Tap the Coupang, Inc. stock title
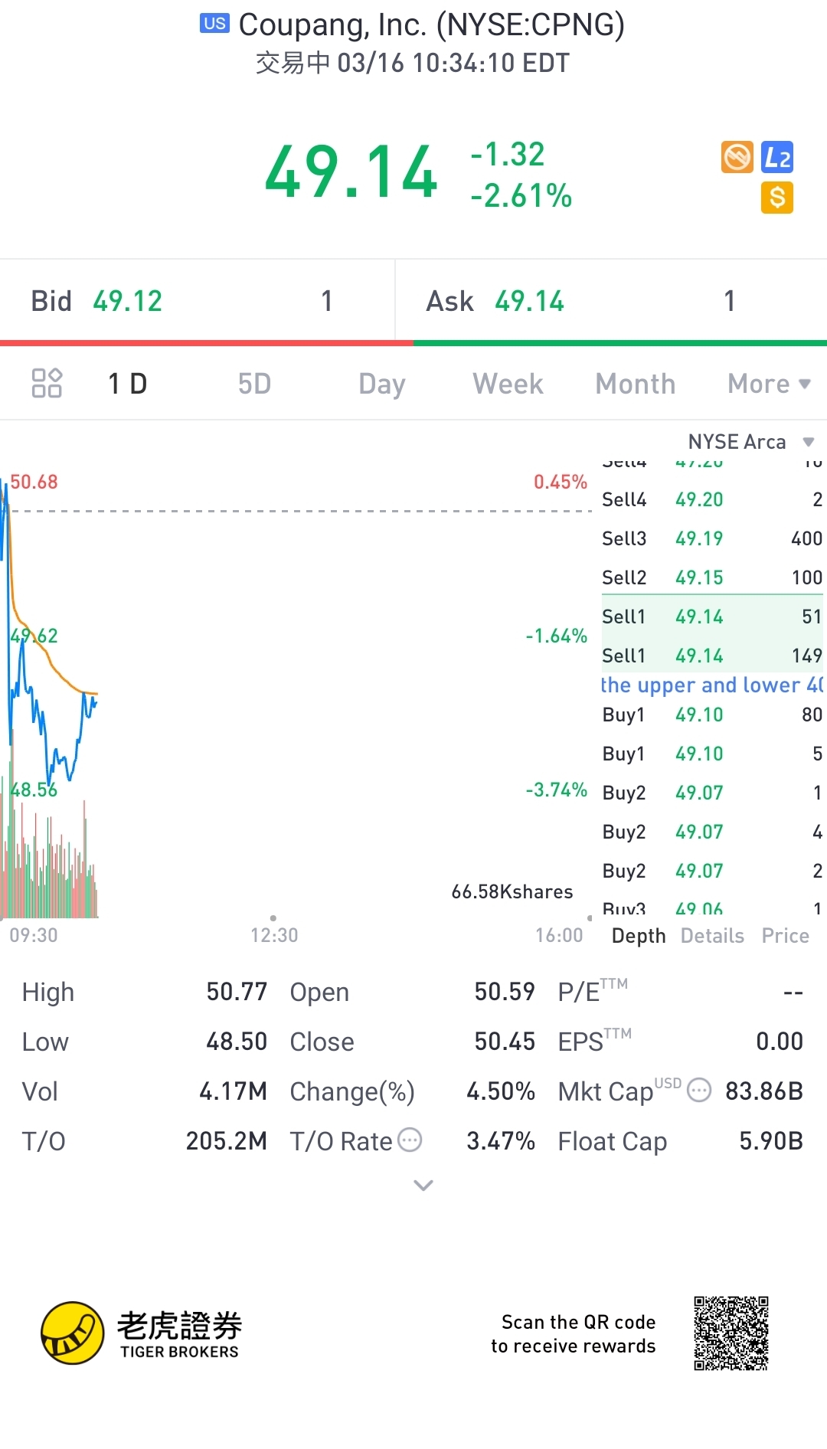The height and width of the screenshot is (1449, 827). point(431,25)
